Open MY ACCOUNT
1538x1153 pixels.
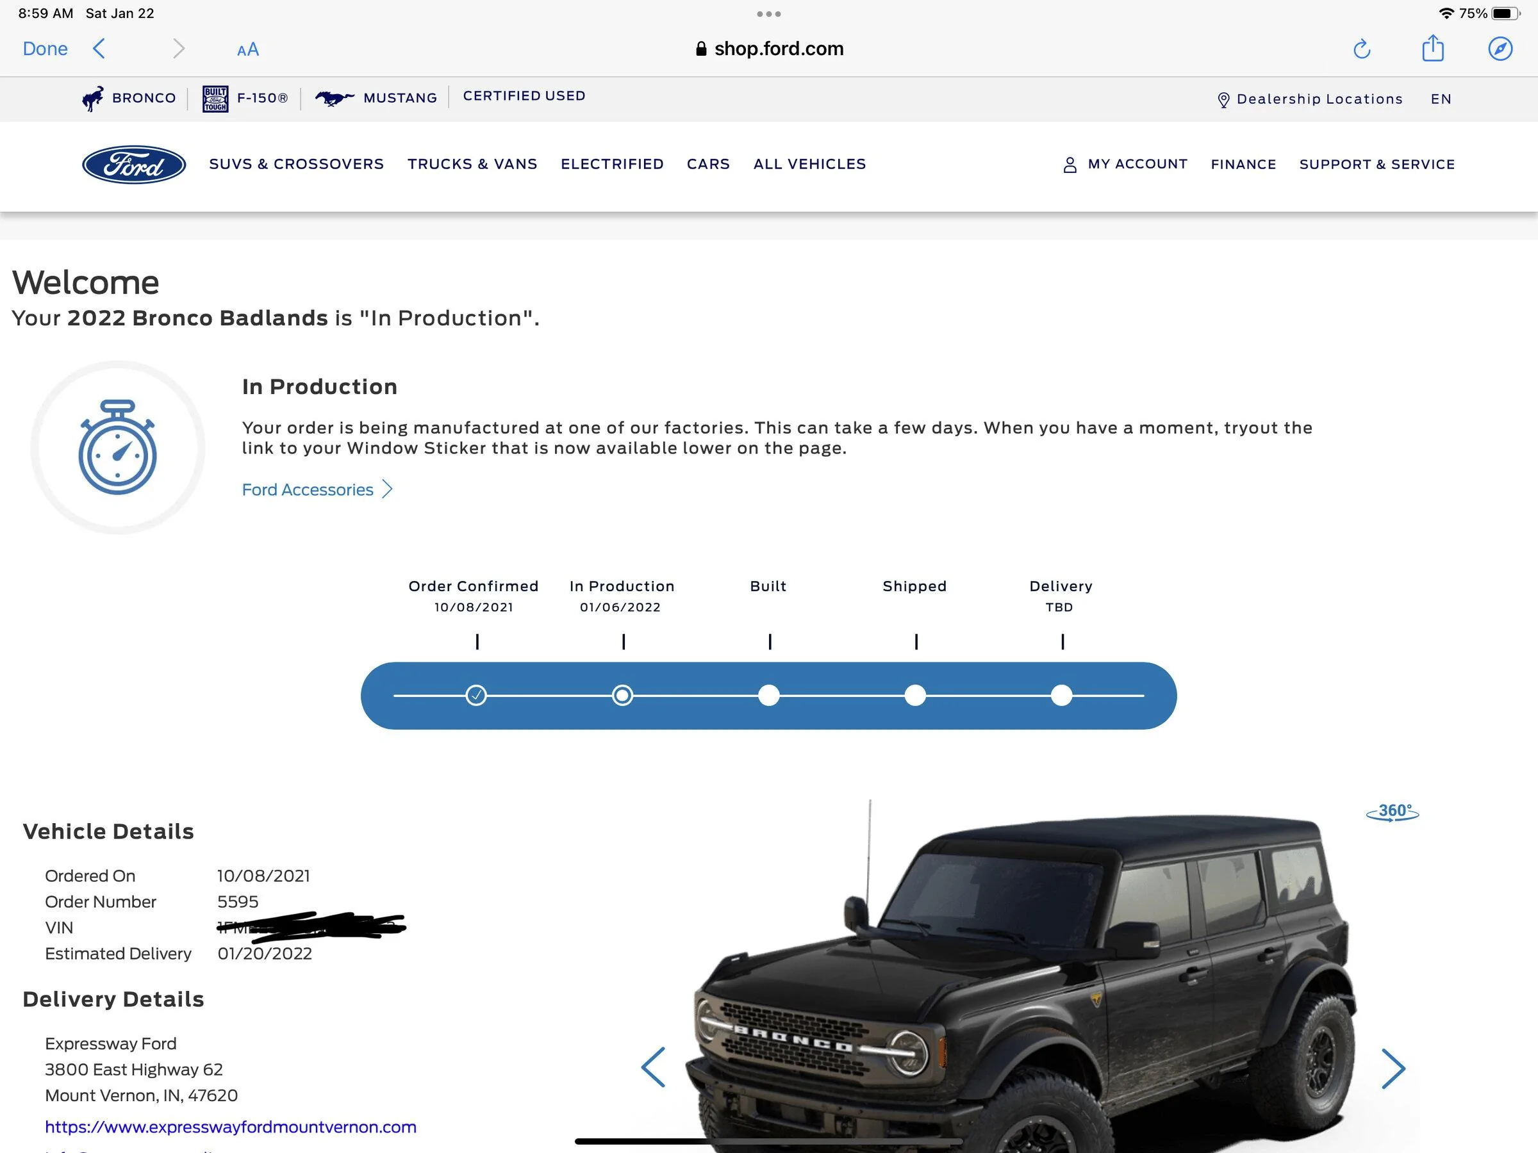(1137, 164)
